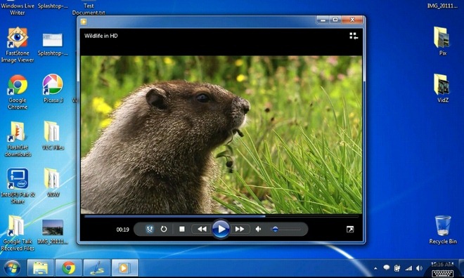The image size is (464, 278).
Task: Select the Pix folder on the desktop
Action: coord(443,41)
